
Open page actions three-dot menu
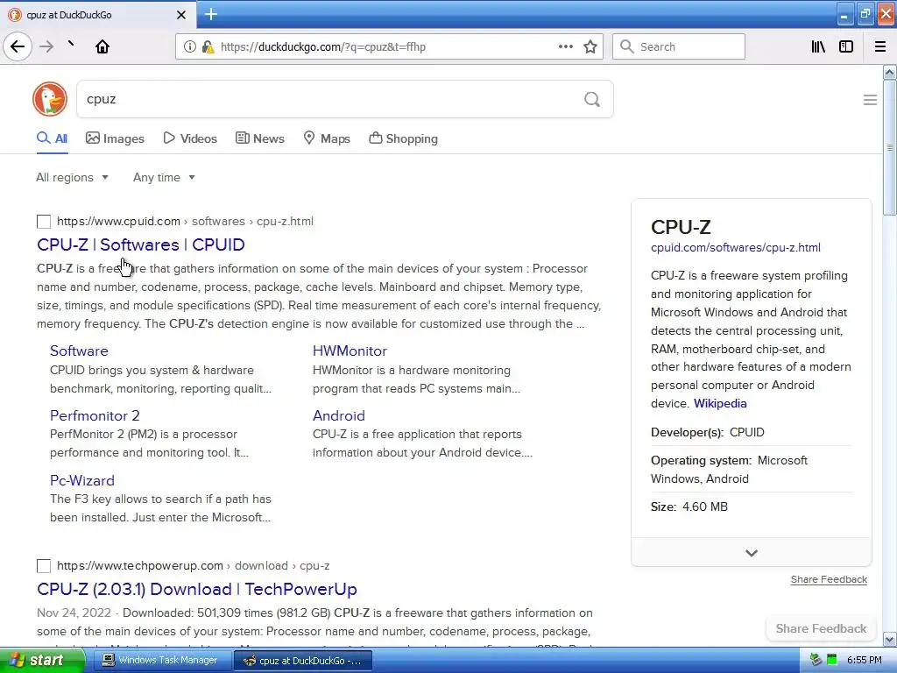(565, 46)
